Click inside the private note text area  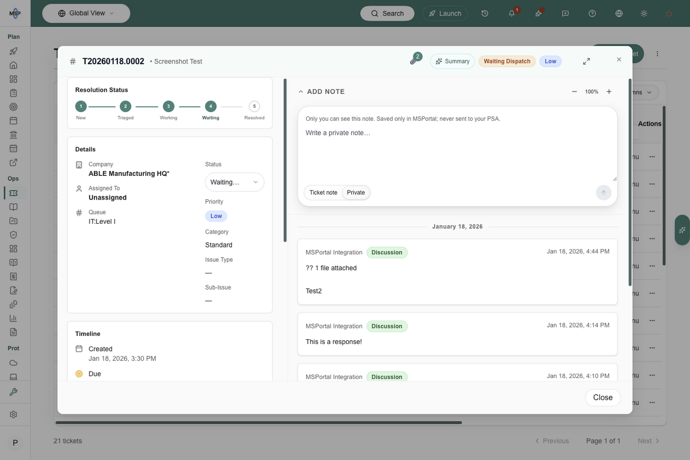[458, 154]
